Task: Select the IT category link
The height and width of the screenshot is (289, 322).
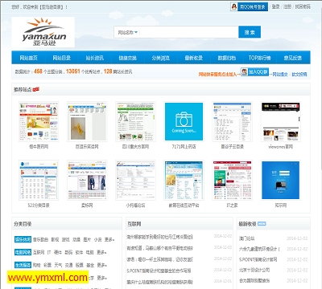Action: click(49, 252)
